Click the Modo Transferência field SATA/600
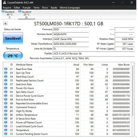 pyautogui.click(x=71, y=44)
